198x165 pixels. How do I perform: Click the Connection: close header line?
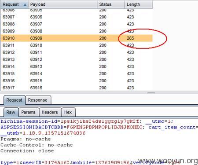pyautogui.click(x=27, y=151)
